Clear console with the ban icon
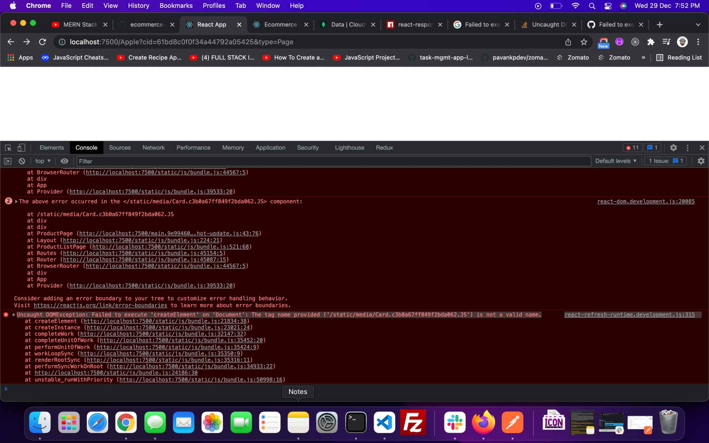 [x=22, y=161]
